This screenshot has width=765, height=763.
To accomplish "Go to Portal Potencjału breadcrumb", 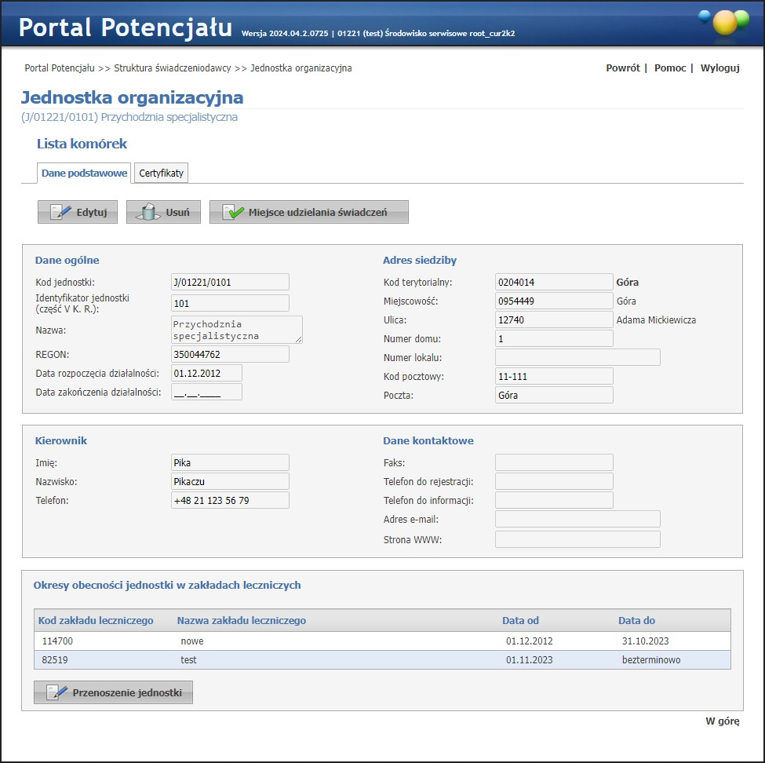I will pyautogui.click(x=60, y=68).
